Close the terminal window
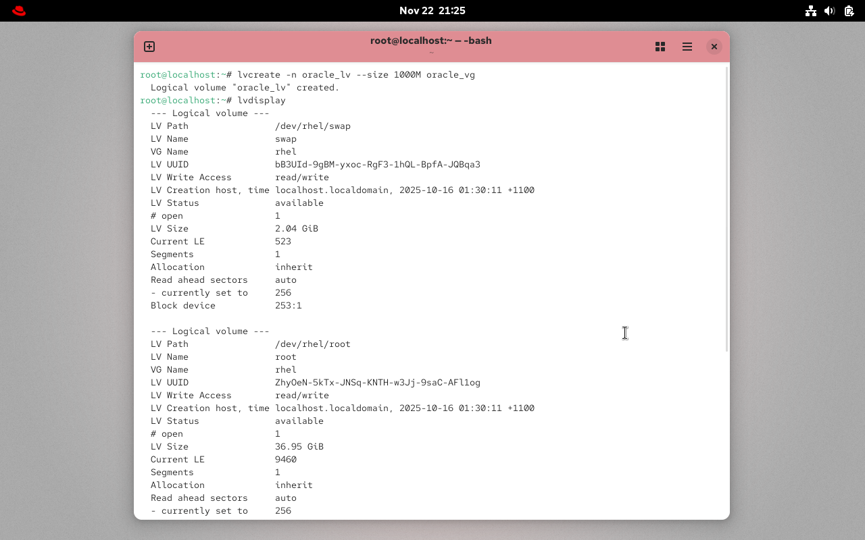 click(x=714, y=47)
